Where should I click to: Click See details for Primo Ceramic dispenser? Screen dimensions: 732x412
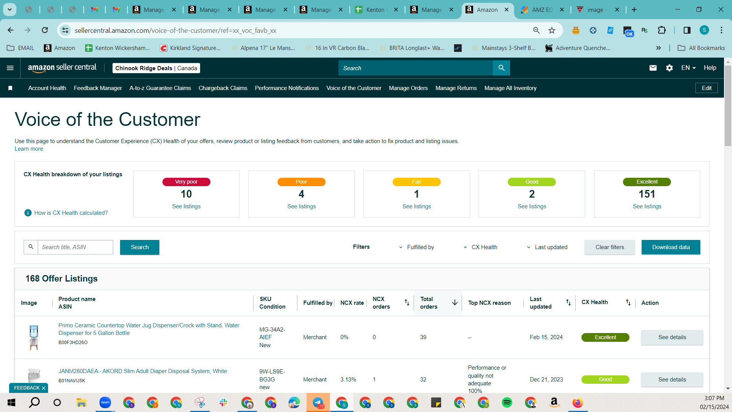[672, 337]
